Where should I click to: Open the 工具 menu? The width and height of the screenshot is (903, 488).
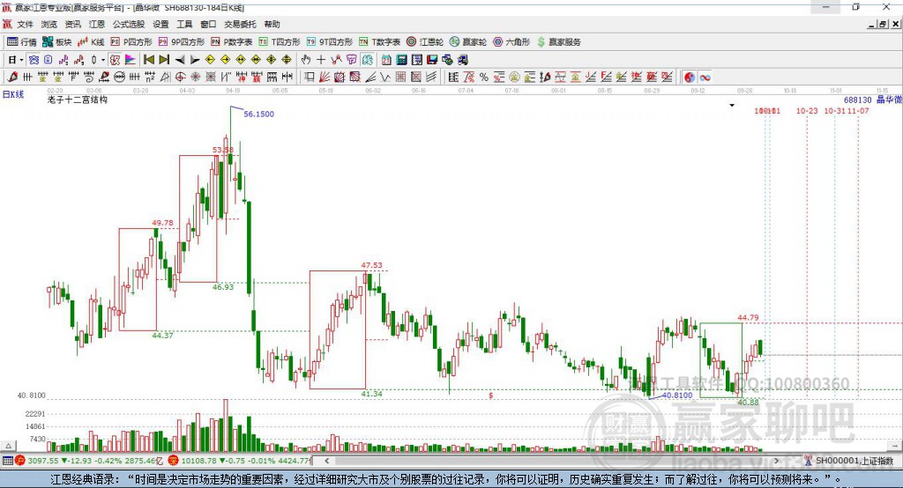coord(184,24)
